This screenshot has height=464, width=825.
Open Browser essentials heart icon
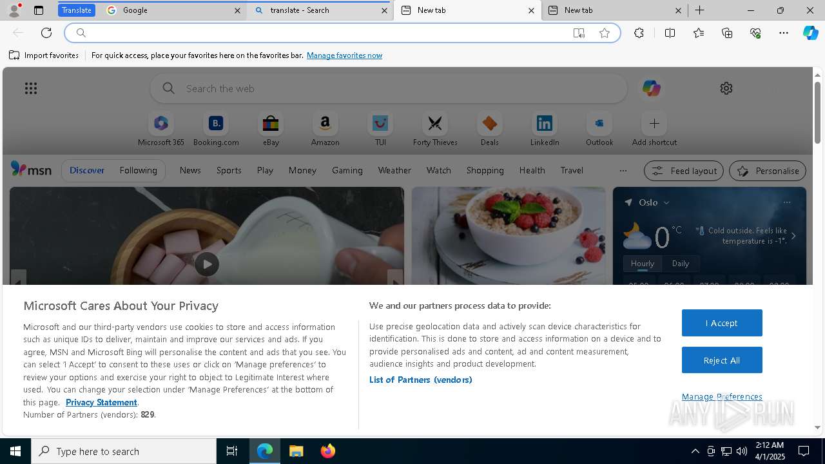tap(755, 34)
